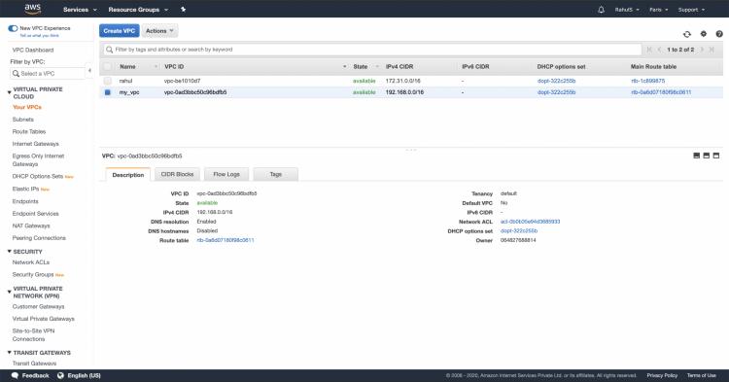This screenshot has height=382, width=729.
Task: Go to next page of results
Action: click(x=702, y=50)
